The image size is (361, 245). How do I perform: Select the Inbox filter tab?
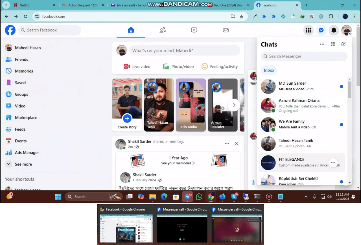tap(269, 70)
